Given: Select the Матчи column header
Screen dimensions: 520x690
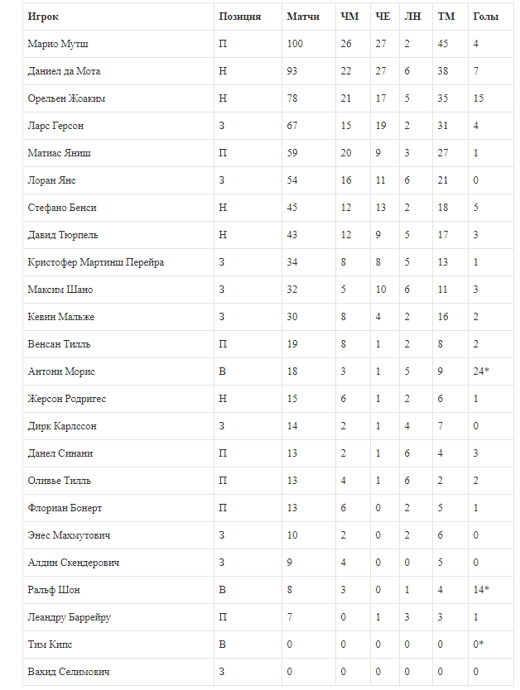Looking at the screenshot, I should coord(303,17).
